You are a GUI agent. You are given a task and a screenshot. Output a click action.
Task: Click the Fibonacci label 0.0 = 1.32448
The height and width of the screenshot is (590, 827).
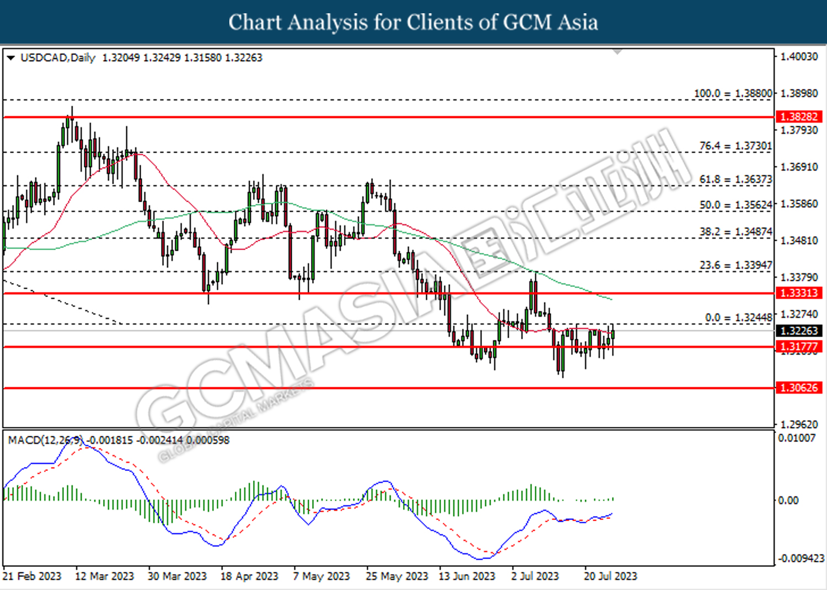tap(738, 318)
